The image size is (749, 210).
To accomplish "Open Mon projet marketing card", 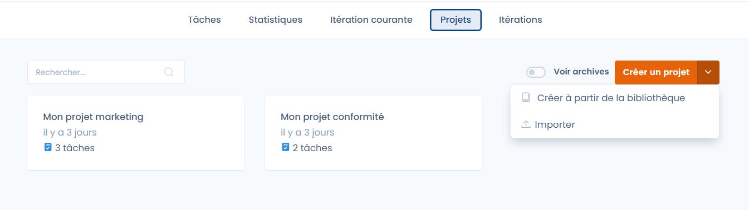I will pos(135,133).
